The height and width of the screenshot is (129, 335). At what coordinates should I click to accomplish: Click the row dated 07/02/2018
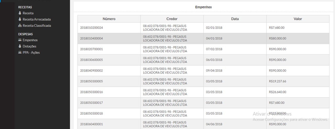(x=214, y=49)
